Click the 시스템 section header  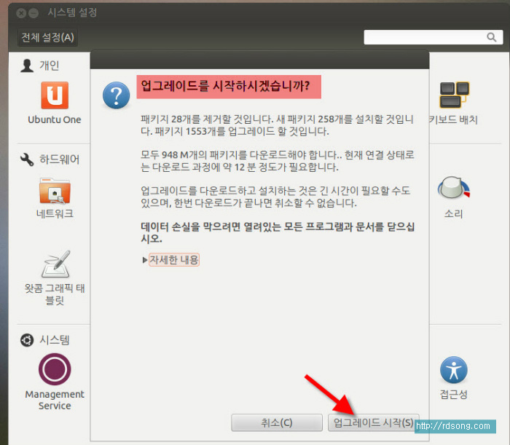pyautogui.click(x=54, y=340)
